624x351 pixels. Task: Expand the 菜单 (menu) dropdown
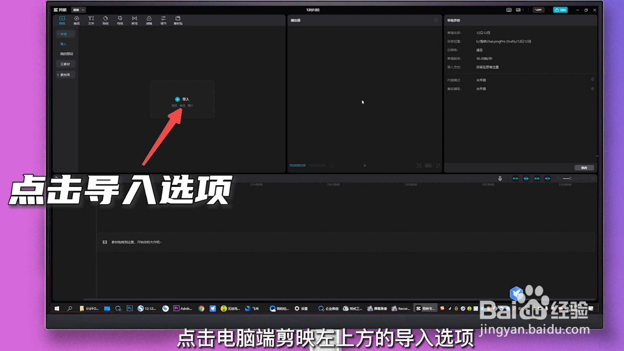(x=78, y=10)
